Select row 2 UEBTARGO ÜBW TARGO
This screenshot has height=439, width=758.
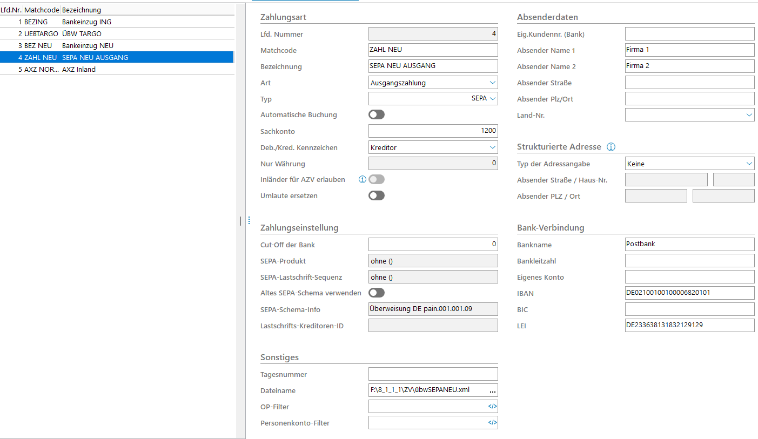pos(117,33)
